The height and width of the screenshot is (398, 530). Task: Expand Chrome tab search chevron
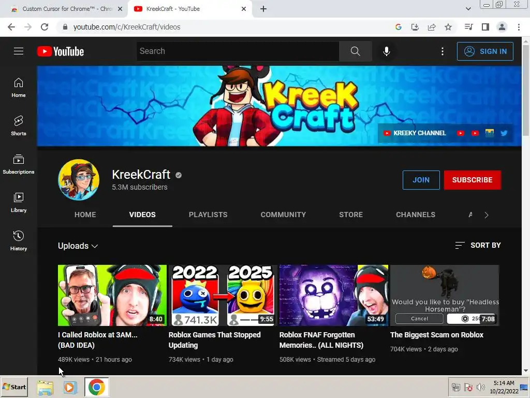[468, 9]
